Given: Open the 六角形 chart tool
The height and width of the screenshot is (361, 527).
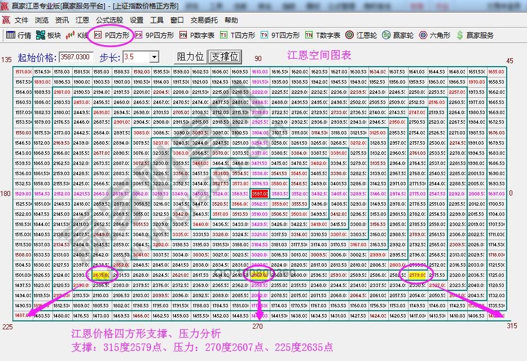Looking at the screenshot, I should 438,34.
